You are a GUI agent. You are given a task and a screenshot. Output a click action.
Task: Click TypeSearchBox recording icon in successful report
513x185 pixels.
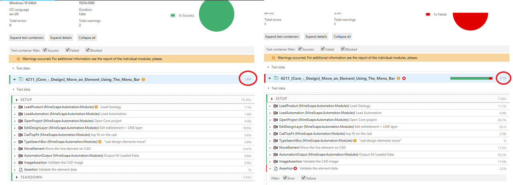pos(20,142)
